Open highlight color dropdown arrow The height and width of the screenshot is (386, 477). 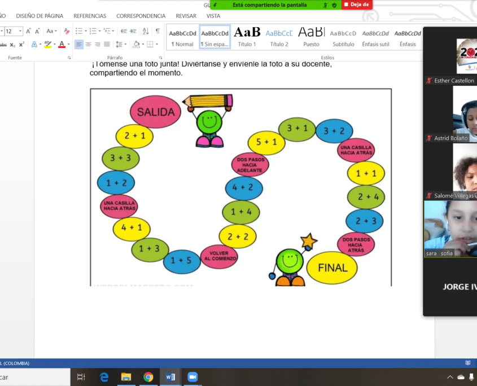click(55, 45)
